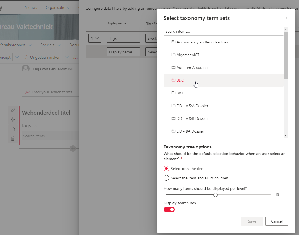Select the edit pencil icon beside the web part
299x235 pixels.
13,110
